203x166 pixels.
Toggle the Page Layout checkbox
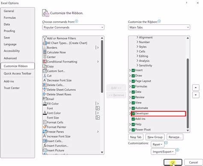pyautogui.click(x=133, y=81)
